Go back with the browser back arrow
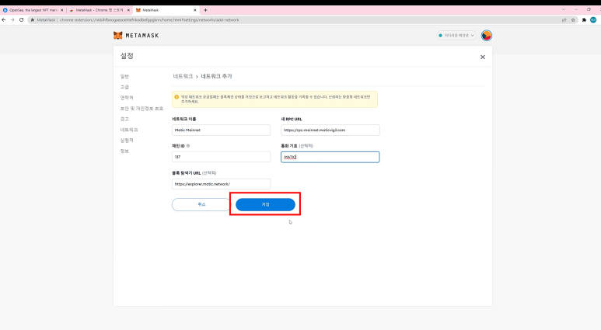Image resolution: width=601 pixels, height=330 pixels. tap(4, 20)
